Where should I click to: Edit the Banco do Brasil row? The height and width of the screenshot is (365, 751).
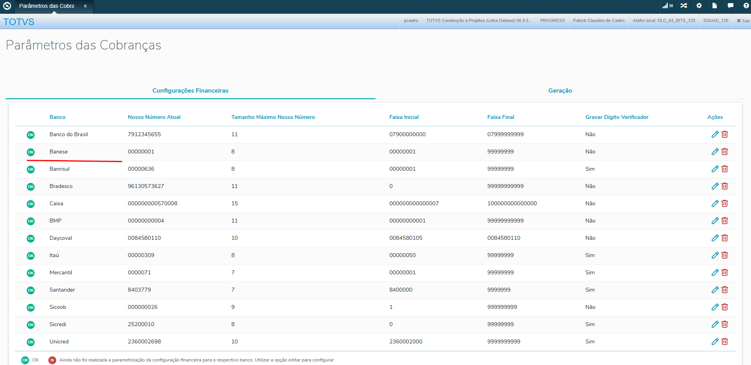[x=715, y=134]
